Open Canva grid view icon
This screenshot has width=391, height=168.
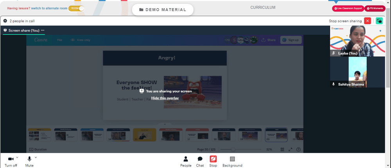tap(282, 149)
